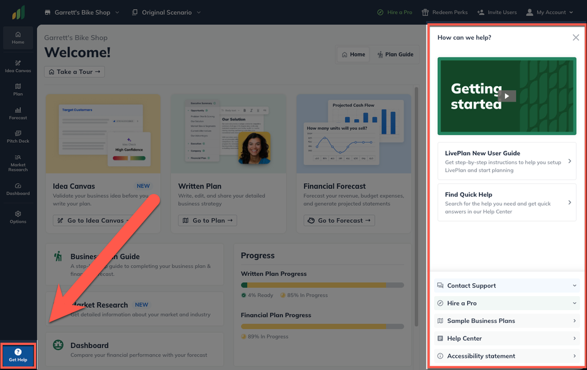Click the Written Plan card thumbnail
The image size is (587, 370).
pyautogui.click(x=228, y=134)
